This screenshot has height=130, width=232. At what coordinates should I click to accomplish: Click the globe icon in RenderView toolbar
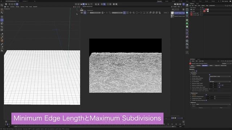pyautogui.click(x=102, y=13)
